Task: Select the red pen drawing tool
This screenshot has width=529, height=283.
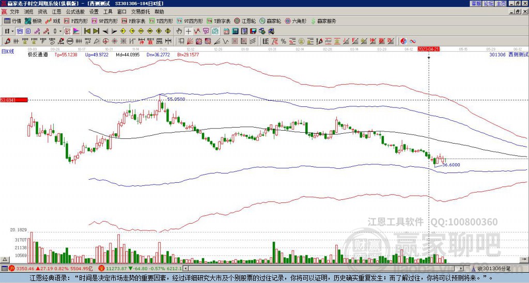Action: [7, 41]
